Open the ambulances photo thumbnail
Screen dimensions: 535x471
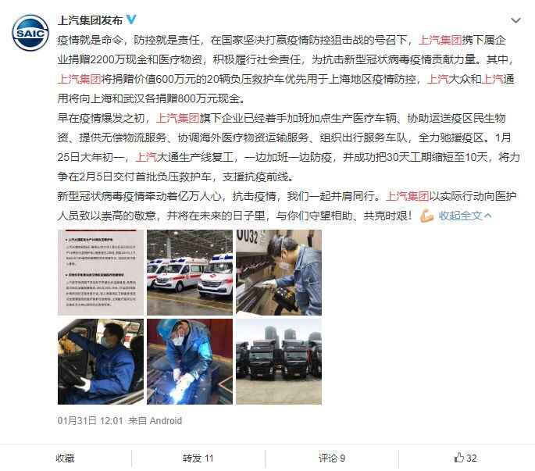[x=190, y=273]
